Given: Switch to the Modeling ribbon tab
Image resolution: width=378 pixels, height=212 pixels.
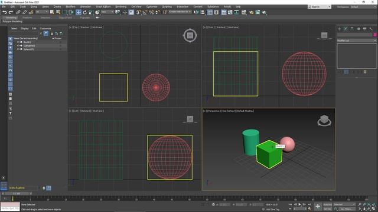Looking at the screenshot, I should click(11, 18).
